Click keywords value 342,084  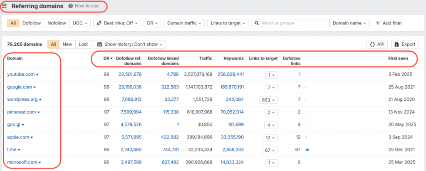pyautogui.click(x=235, y=99)
